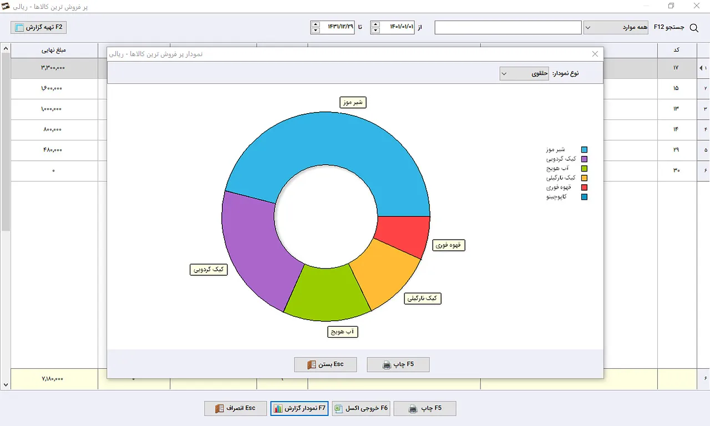Click F7 نمودار گزارش chart button
The width and height of the screenshot is (710, 426).
click(x=300, y=408)
